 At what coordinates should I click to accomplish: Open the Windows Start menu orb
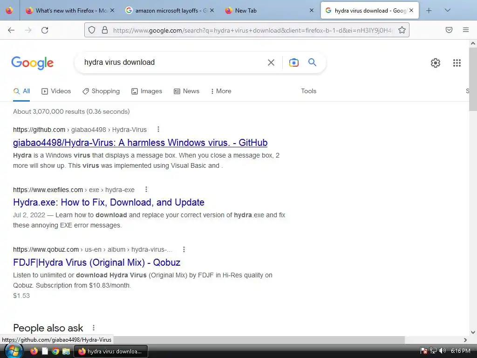tap(13, 351)
